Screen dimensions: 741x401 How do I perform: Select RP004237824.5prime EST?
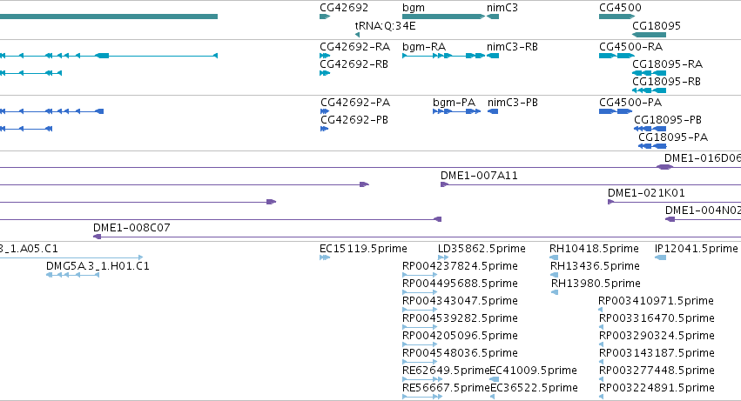pyautogui.click(x=420, y=275)
